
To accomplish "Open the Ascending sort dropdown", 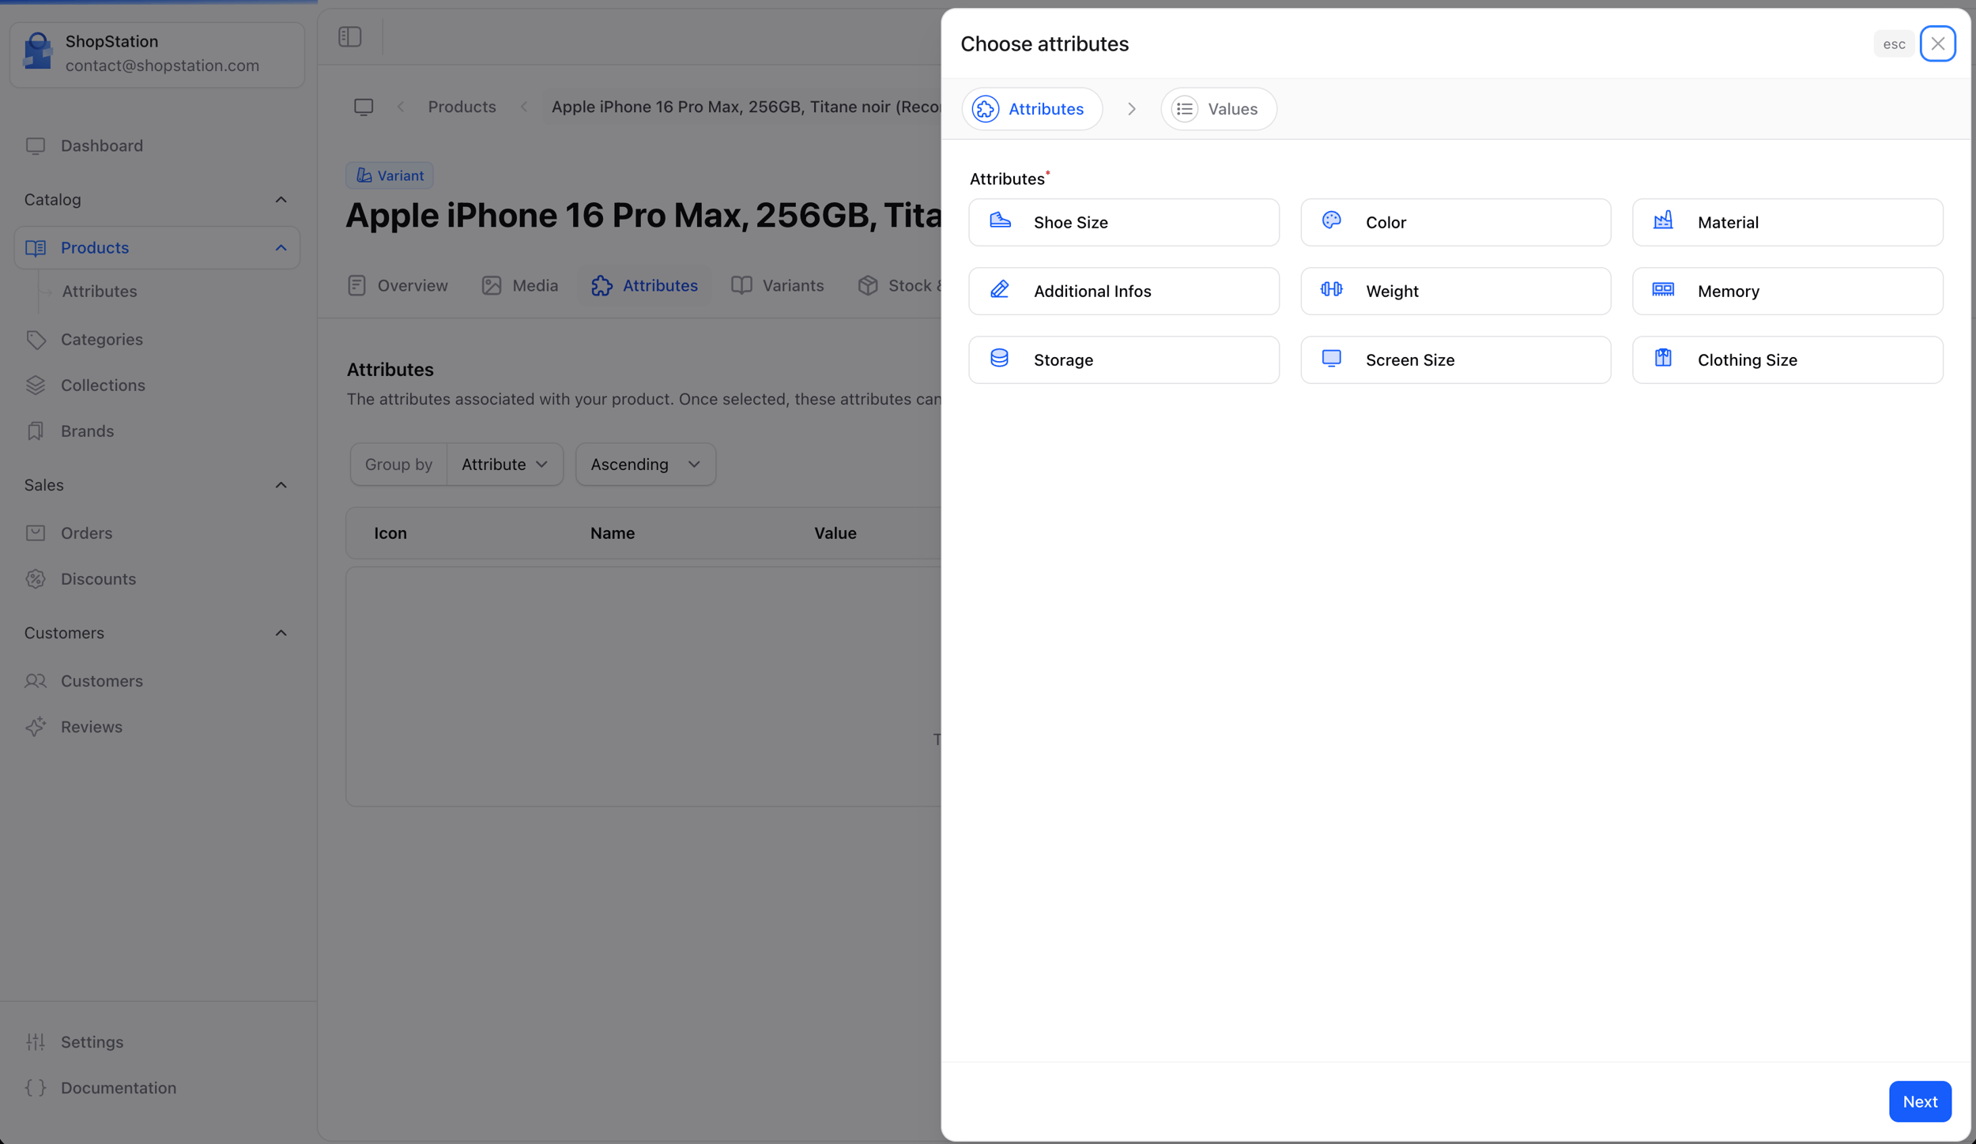I will [x=645, y=464].
